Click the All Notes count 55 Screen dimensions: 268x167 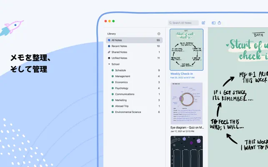(158, 40)
